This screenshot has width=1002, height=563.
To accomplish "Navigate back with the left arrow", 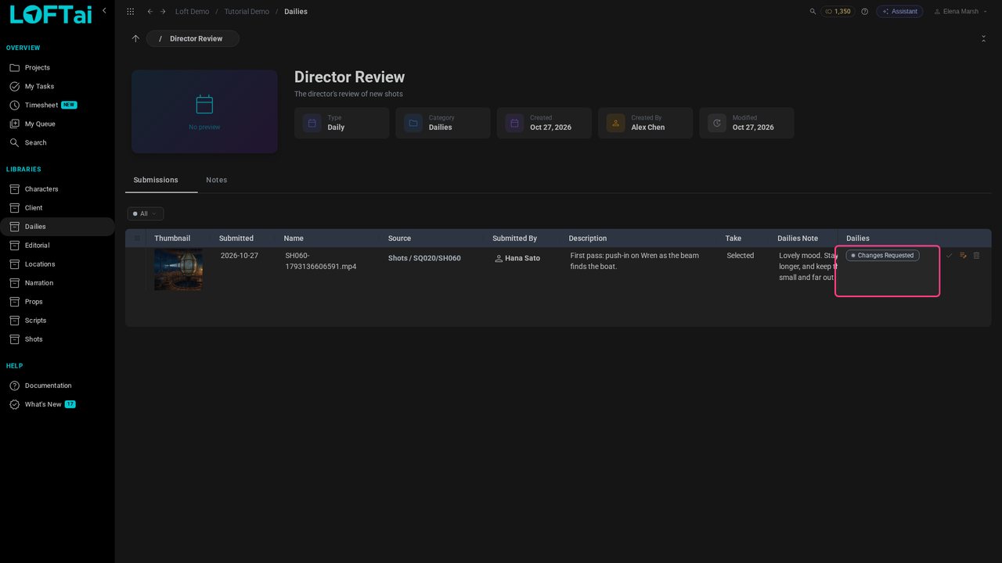I will point(150,12).
